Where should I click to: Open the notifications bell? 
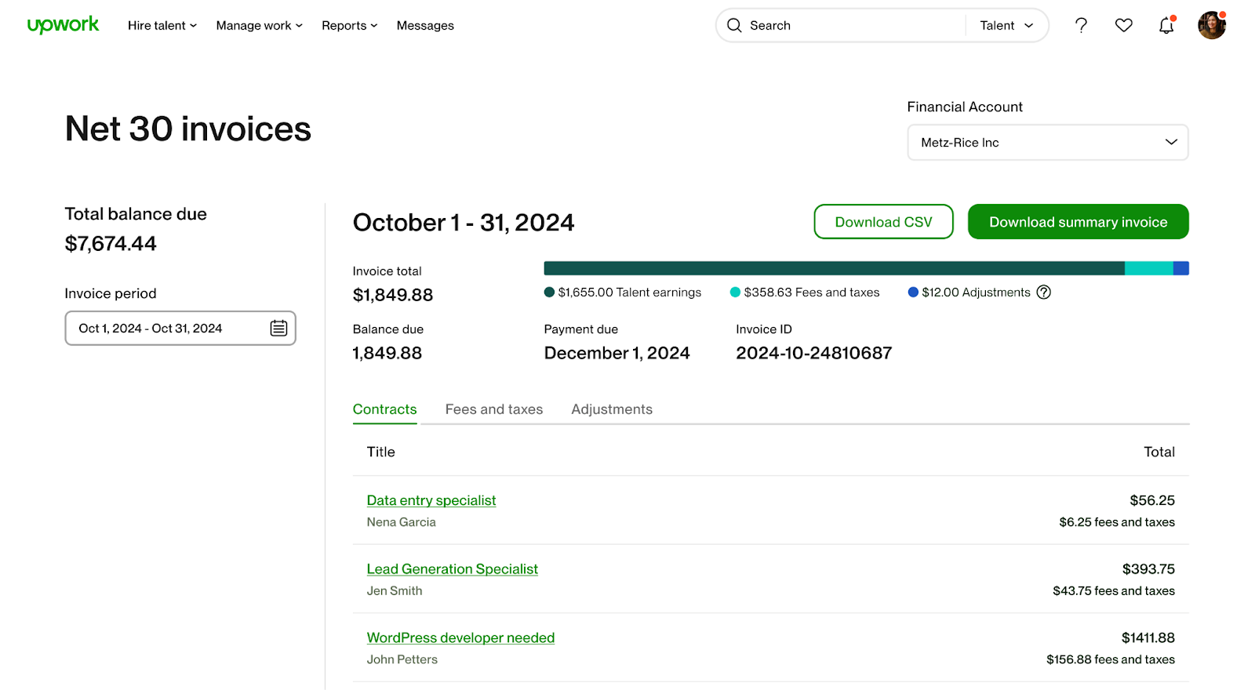click(x=1166, y=26)
